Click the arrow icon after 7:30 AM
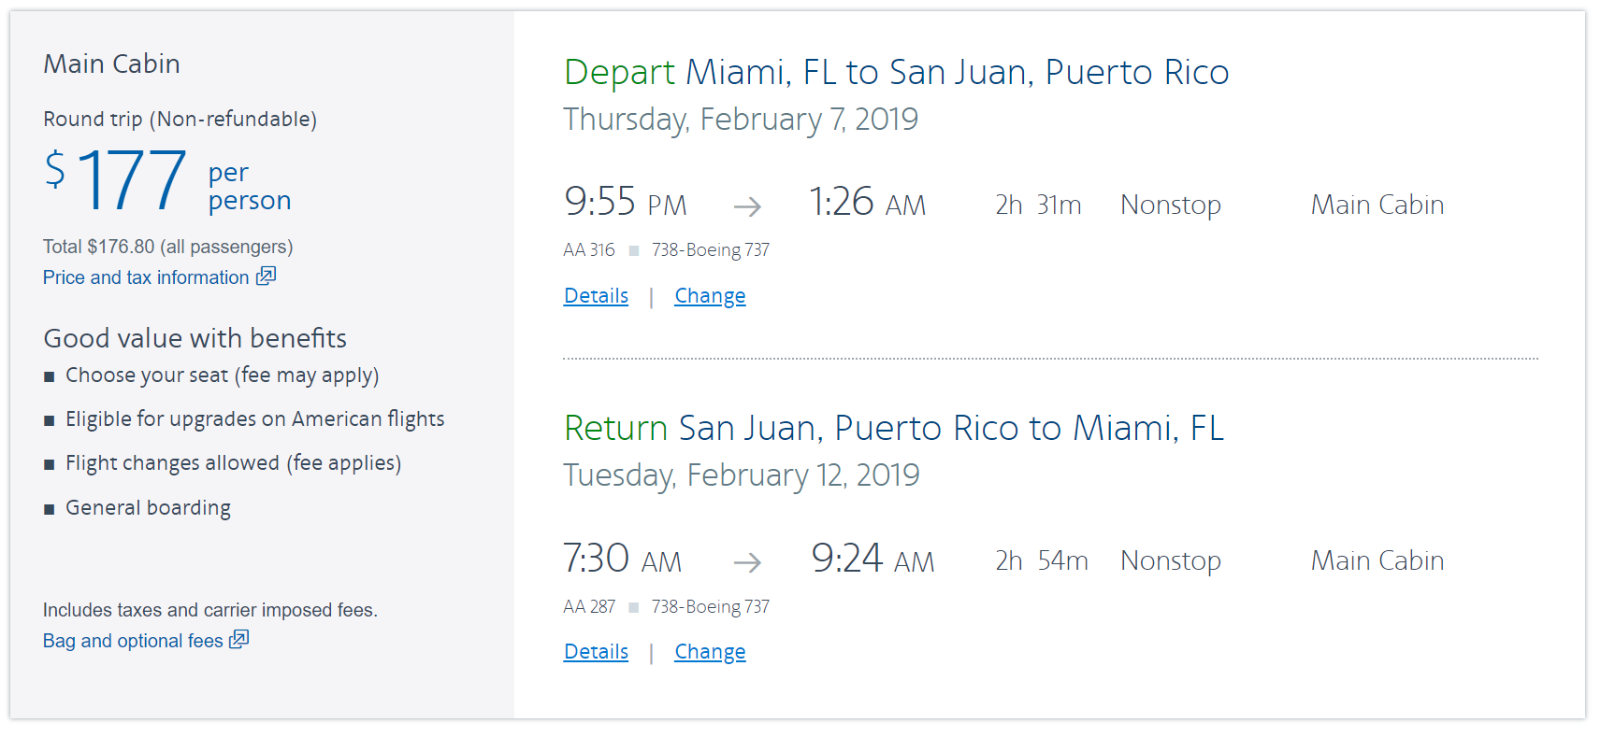This screenshot has height=737, width=1601. click(x=747, y=562)
